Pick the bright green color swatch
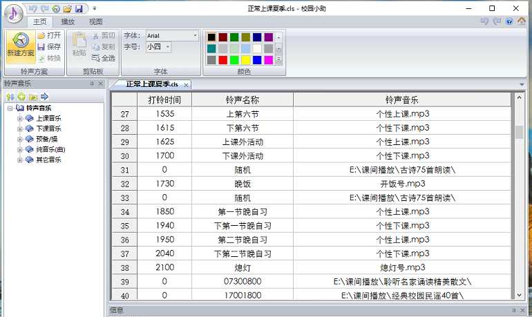The image size is (532, 317). pyautogui.click(x=234, y=60)
